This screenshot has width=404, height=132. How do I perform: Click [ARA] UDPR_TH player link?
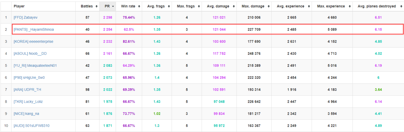pos(27,89)
